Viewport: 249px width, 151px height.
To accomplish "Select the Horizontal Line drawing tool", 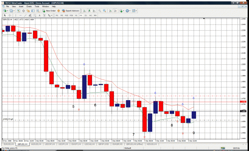I will click(x=20, y=15).
